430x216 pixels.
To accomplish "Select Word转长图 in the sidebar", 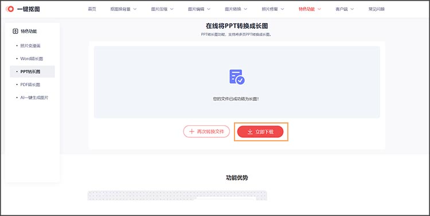I will point(32,59).
